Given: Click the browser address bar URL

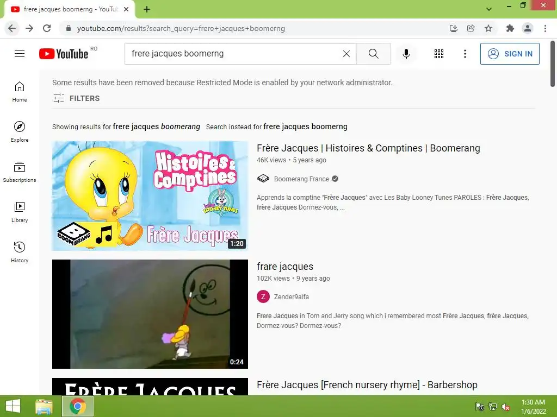Looking at the screenshot, I should (x=181, y=28).
